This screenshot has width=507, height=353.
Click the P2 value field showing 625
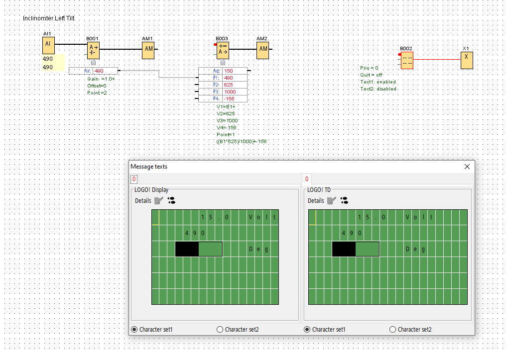234,85
